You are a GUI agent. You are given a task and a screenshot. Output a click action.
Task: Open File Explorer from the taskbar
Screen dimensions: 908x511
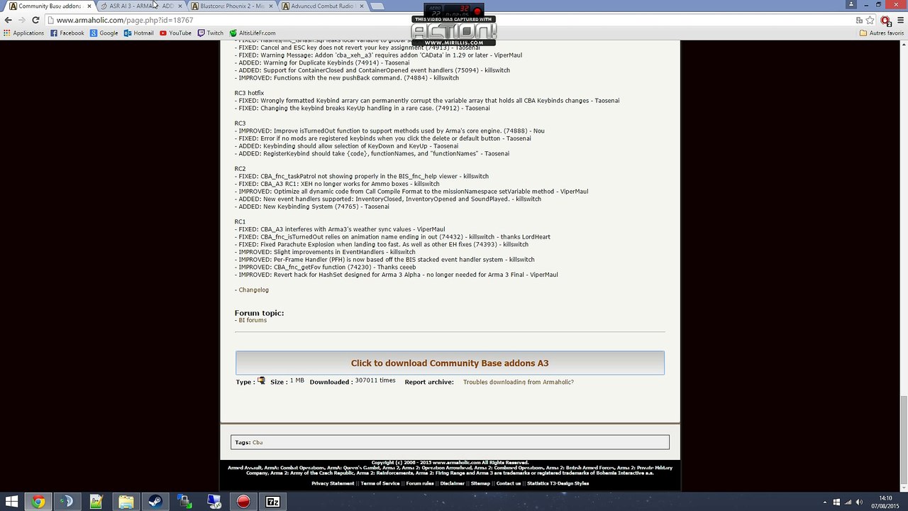[x=126, y=502]
